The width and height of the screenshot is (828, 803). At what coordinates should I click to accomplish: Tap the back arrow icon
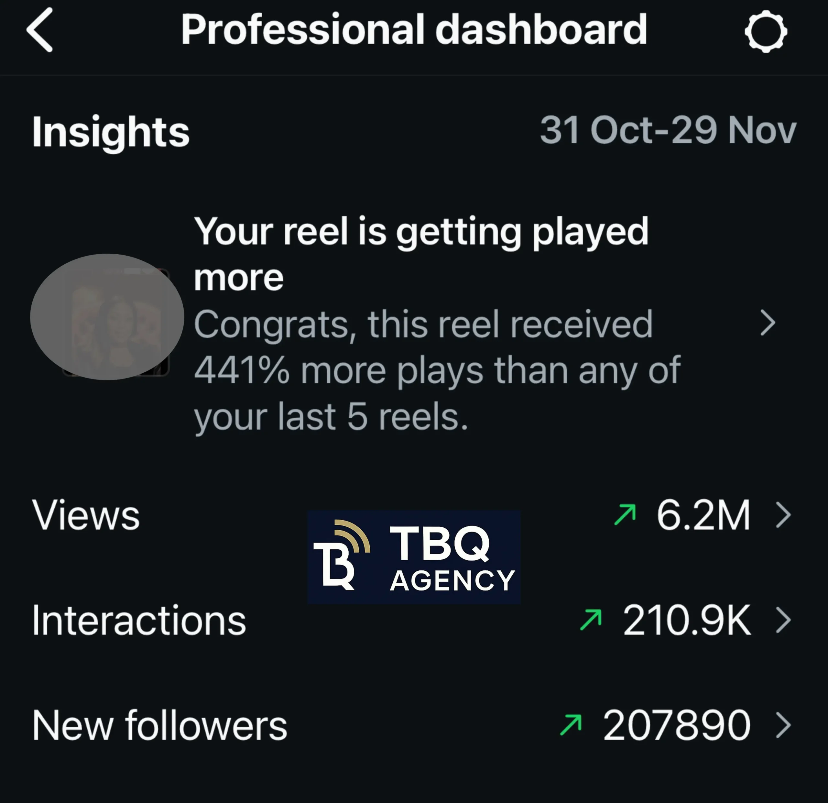coord(40,30)
